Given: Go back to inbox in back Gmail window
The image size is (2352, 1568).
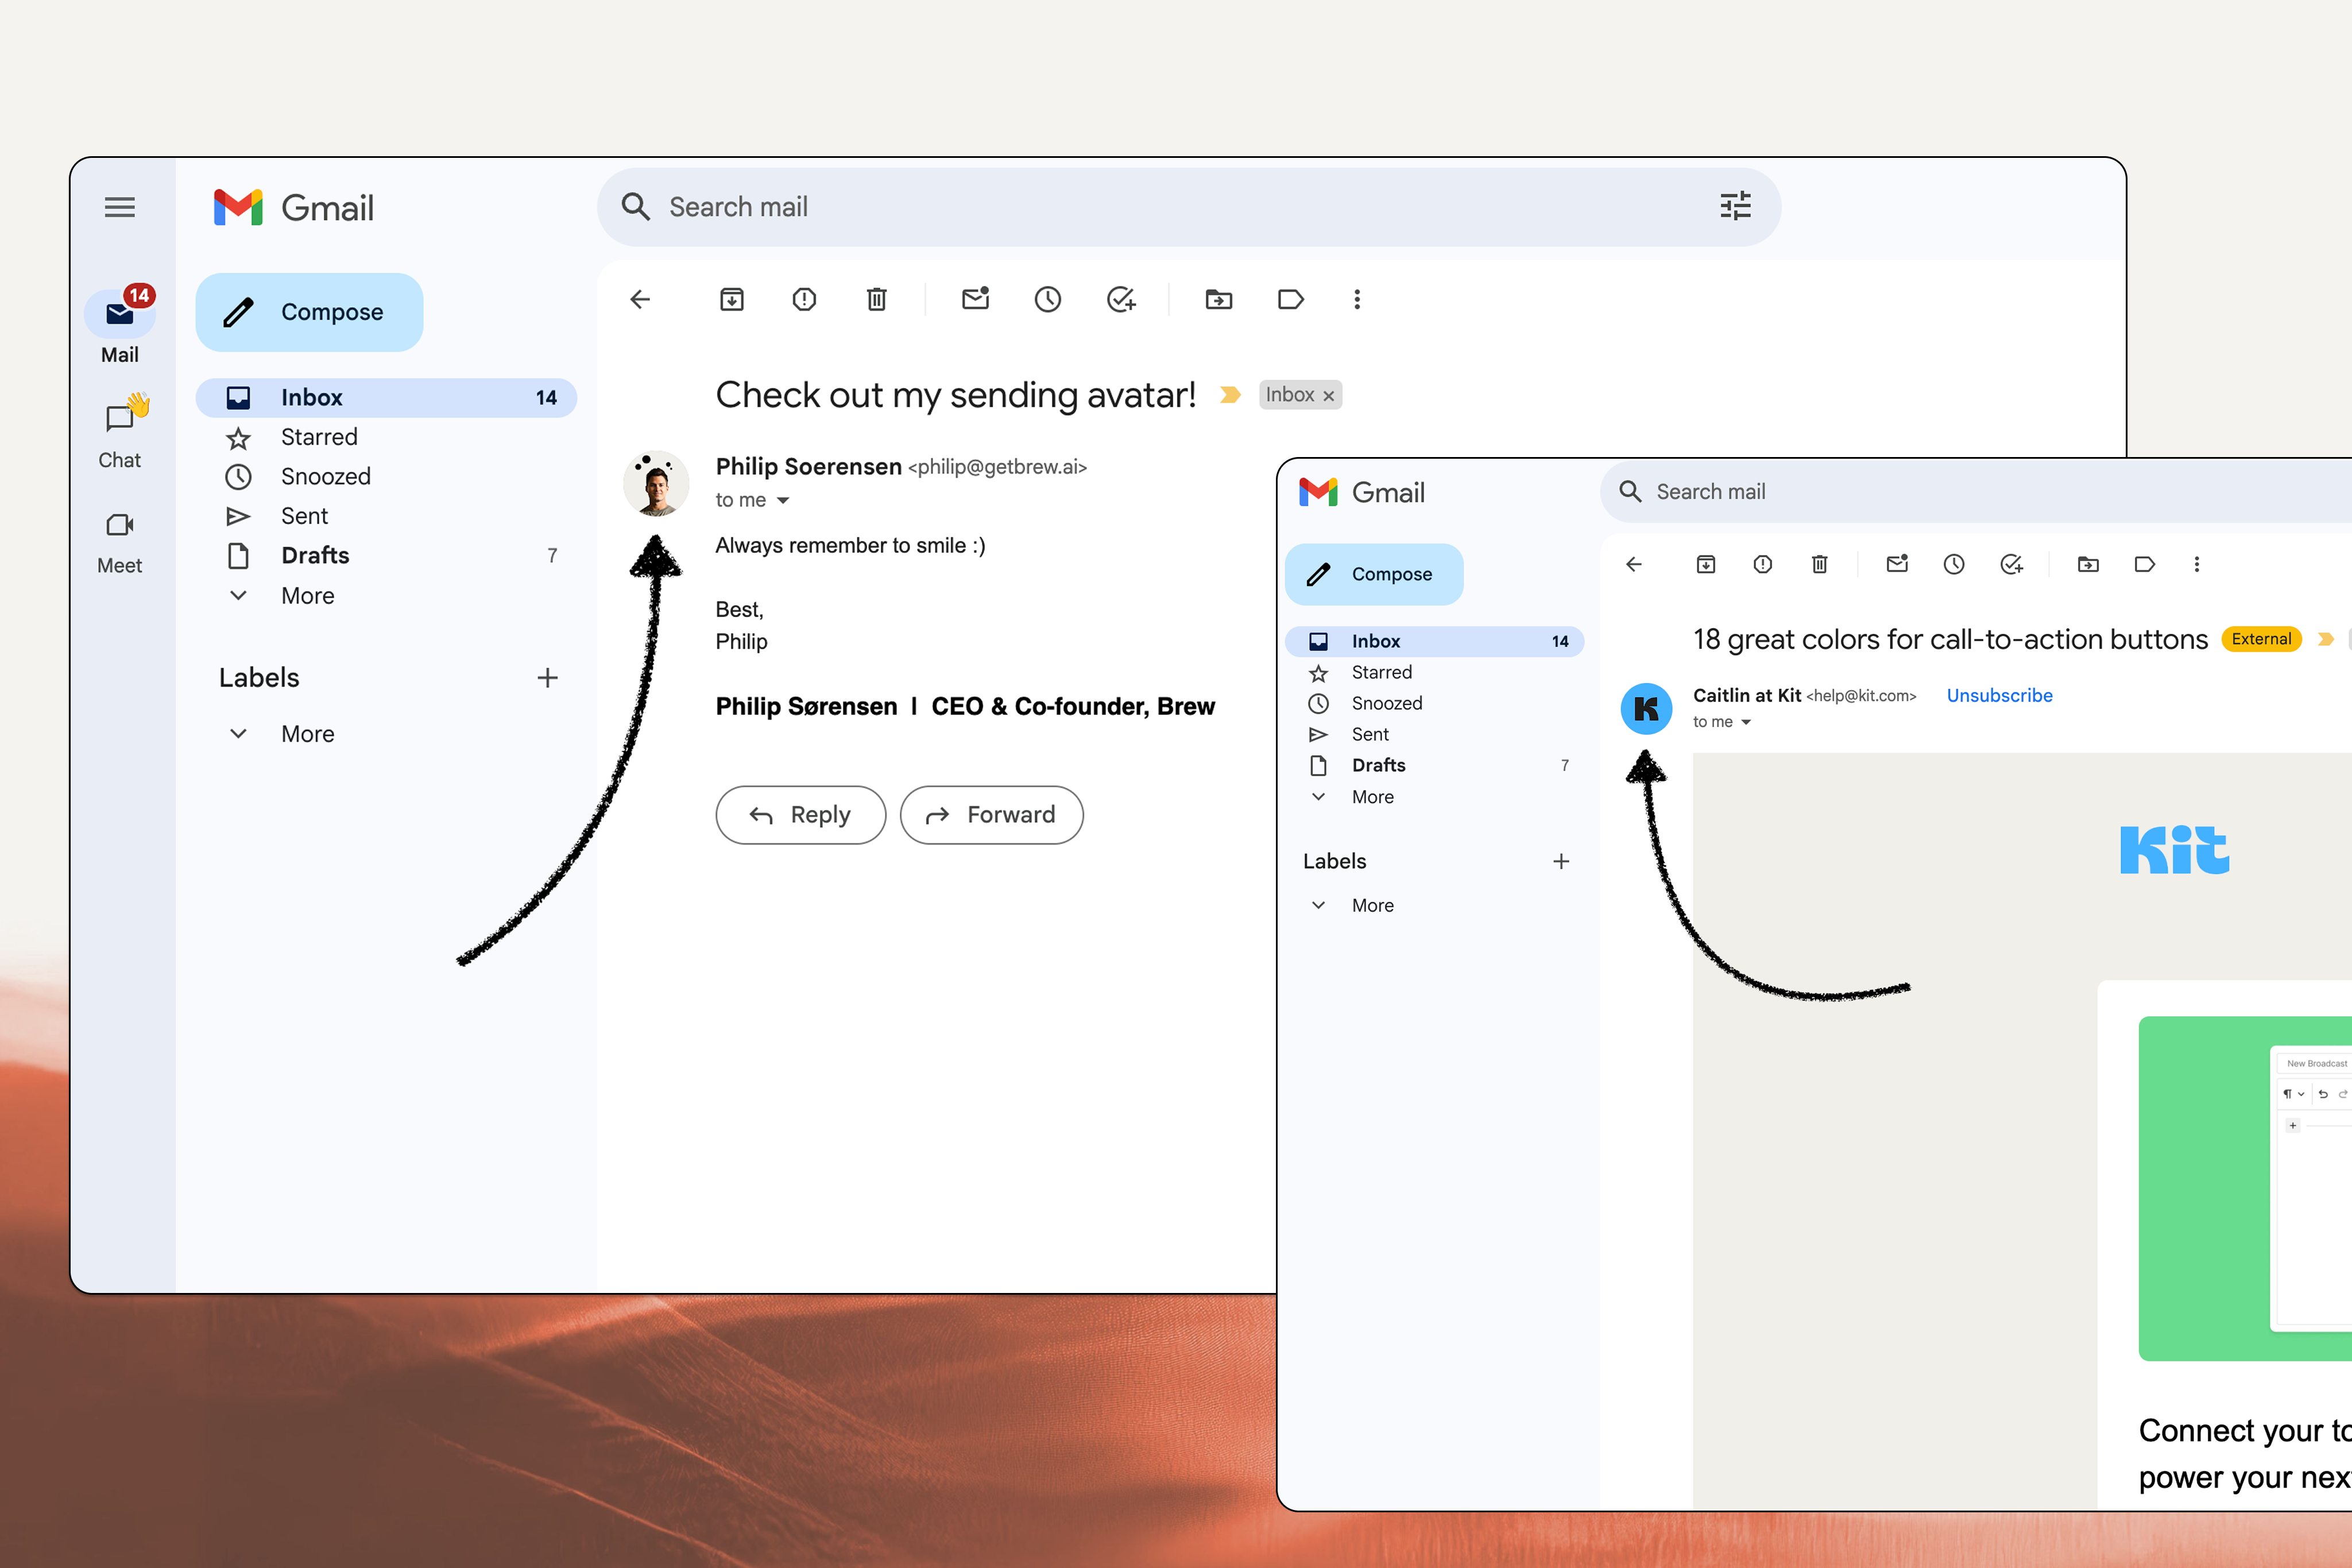Looking at the screenshot, I should click(x=640, y=299).
